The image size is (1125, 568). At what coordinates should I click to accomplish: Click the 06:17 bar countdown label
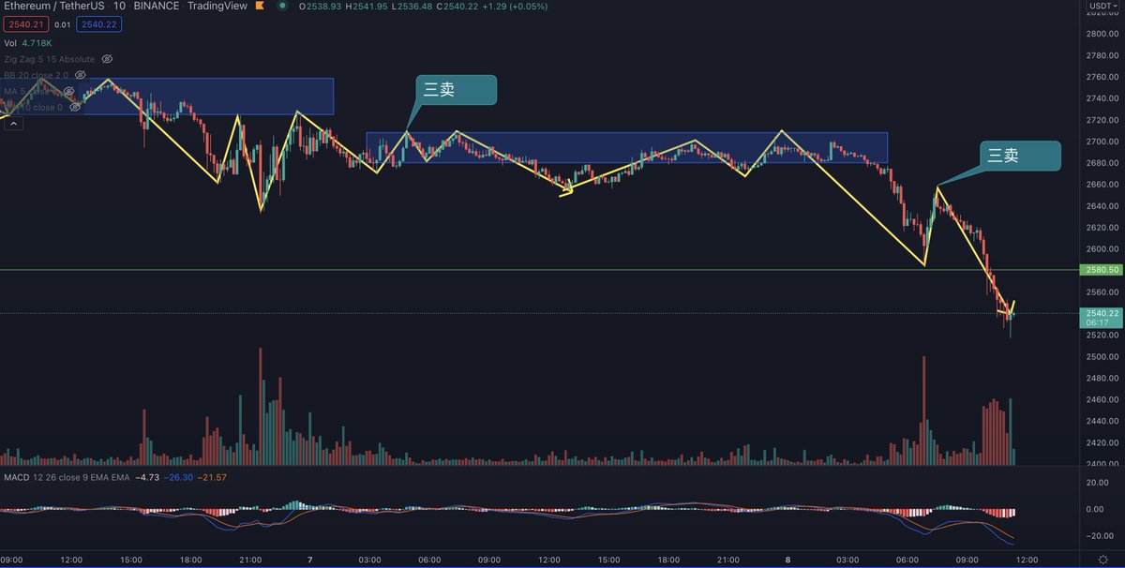click(1099, 322)
